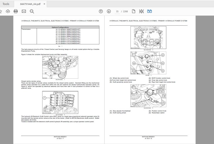Click 'EHR Function control knob' caption

pos(159,78)
